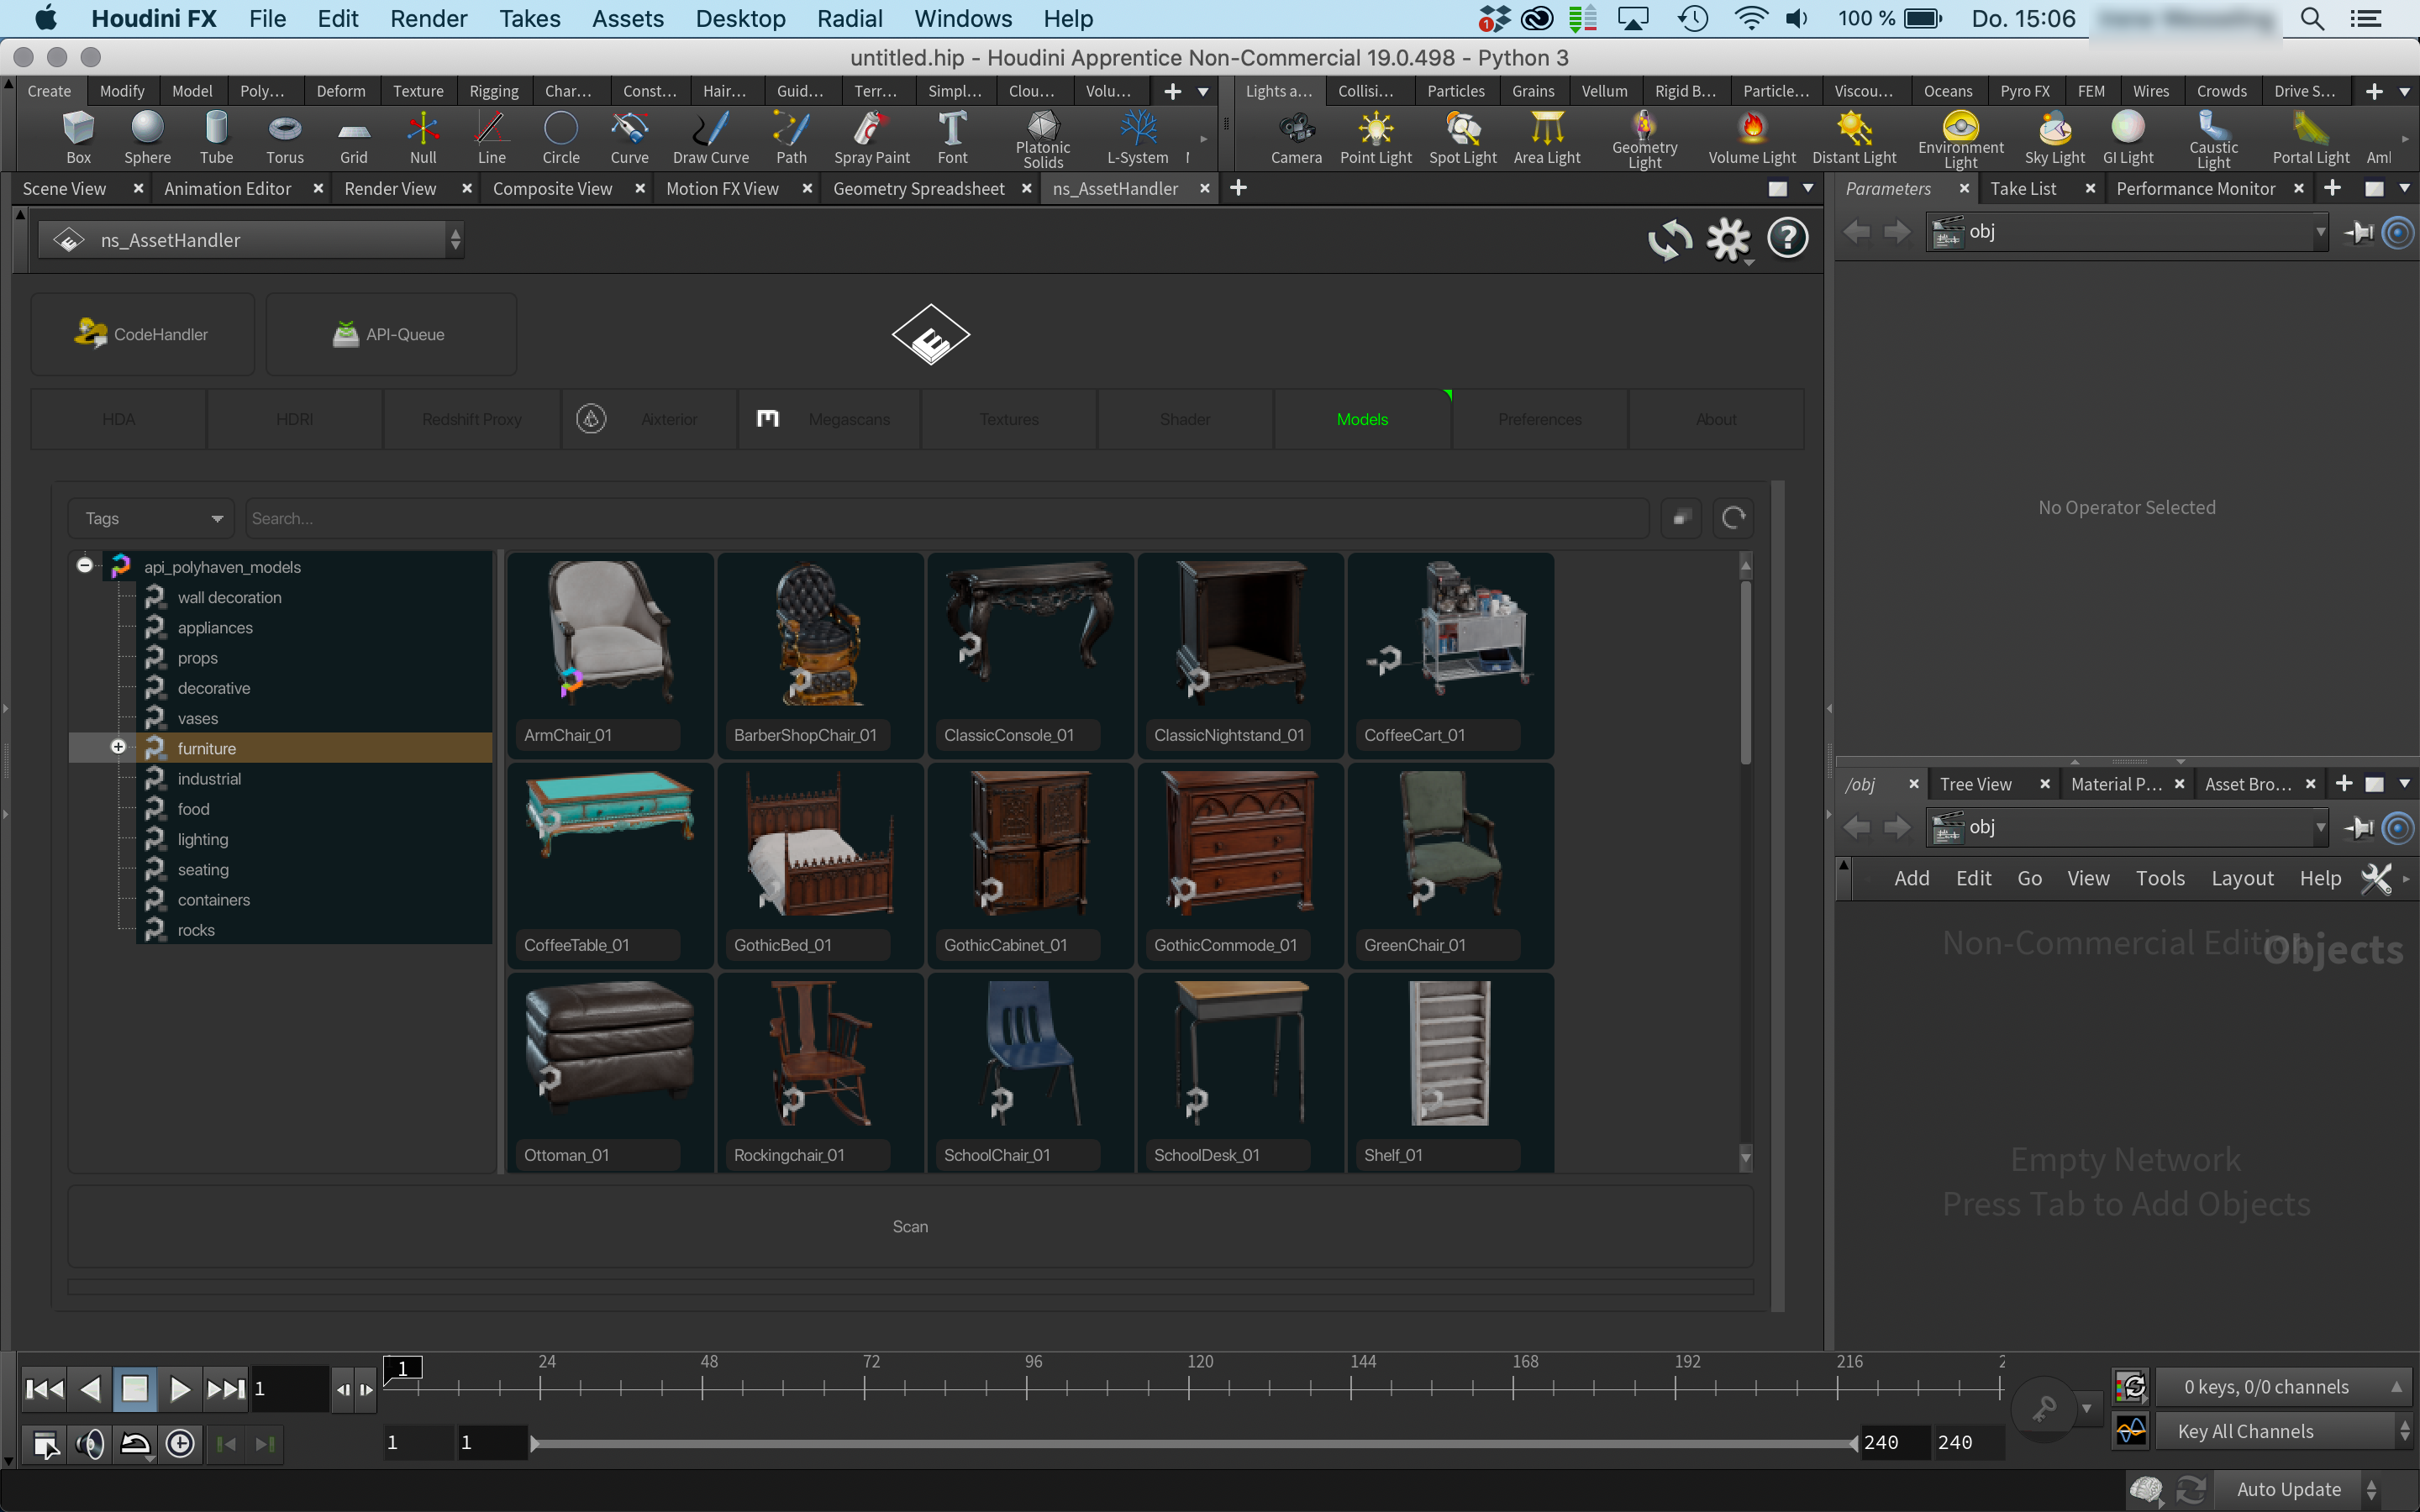Collapse the api_polyhaven_models tree root
2420x1512 pixels.
coord(85,566)
